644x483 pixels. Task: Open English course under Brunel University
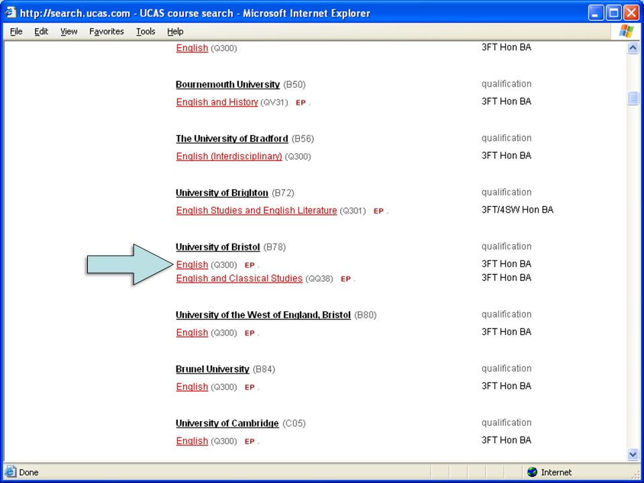pyautogui.click(x=192, y=387)
